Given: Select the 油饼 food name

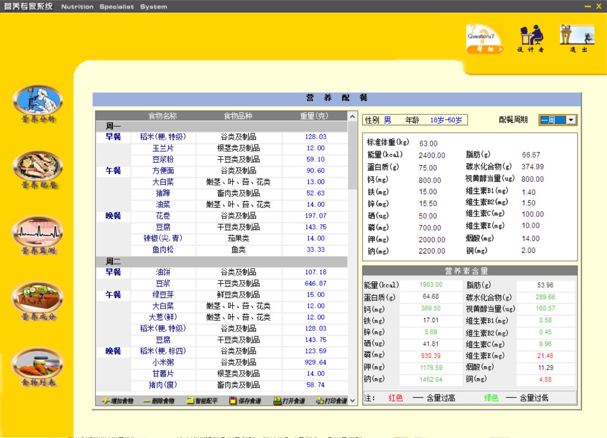Looking at the screenshot, I should (x=162, y=272).
